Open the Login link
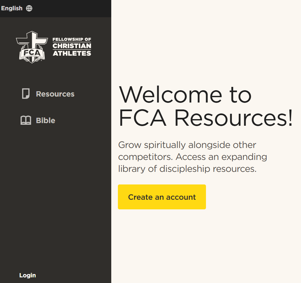Image resolution: width=301 pixels, height=283 pixels. [27, 275]
